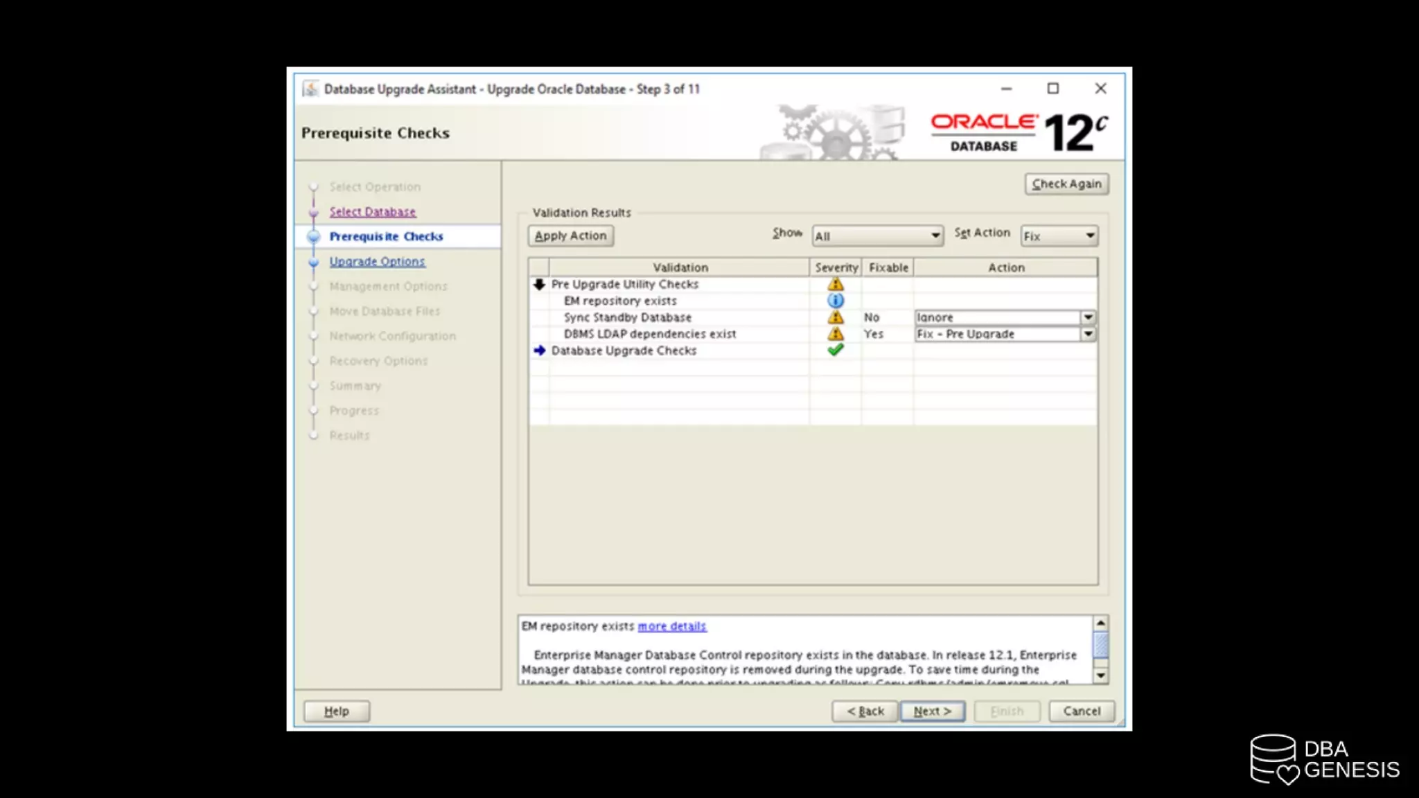Screen dimensions: 1419x798
Task: Jump to Upgrade Options step
Action: click(x=377, y=262)
